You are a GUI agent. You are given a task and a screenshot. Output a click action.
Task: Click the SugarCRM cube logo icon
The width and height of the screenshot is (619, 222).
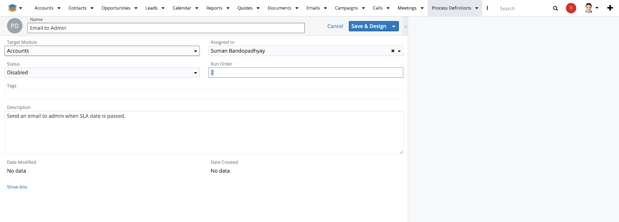point(12,8)
